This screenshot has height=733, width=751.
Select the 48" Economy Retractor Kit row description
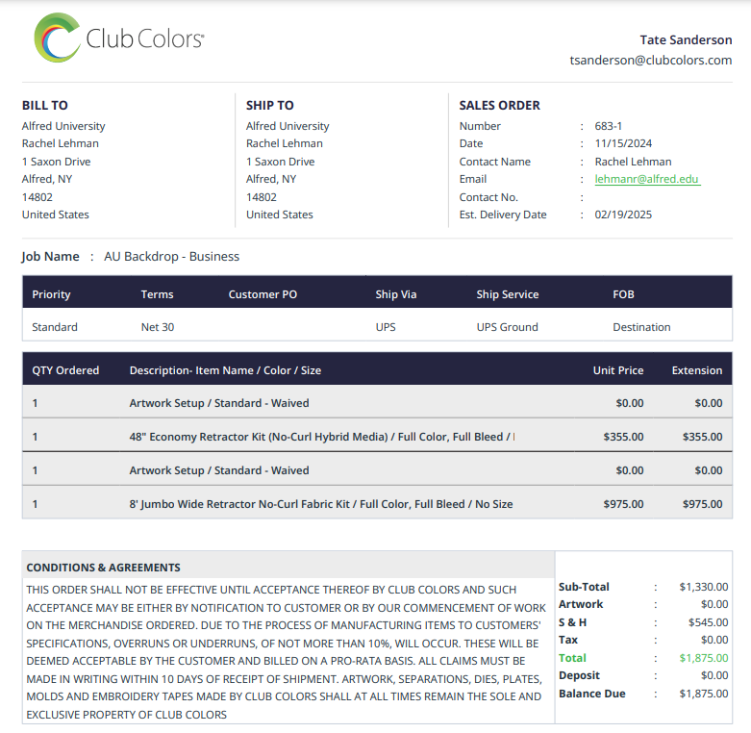point(321,437)
